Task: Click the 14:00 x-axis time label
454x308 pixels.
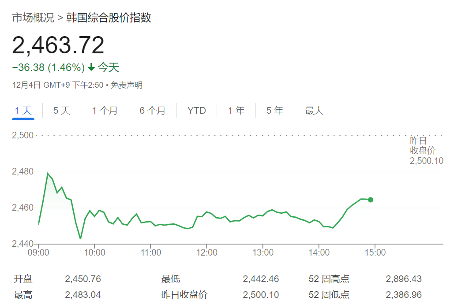Action: [319, 252]
